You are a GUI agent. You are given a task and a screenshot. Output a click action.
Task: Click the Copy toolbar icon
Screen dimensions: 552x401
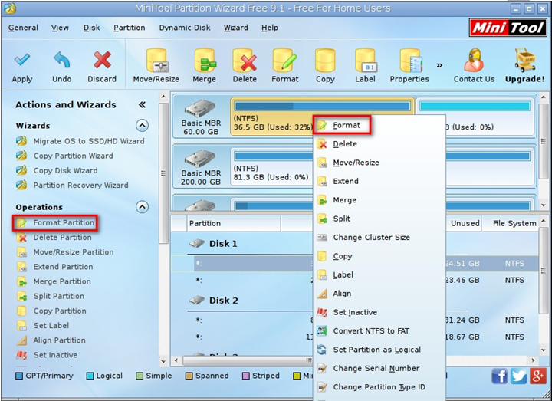(325, 61)
